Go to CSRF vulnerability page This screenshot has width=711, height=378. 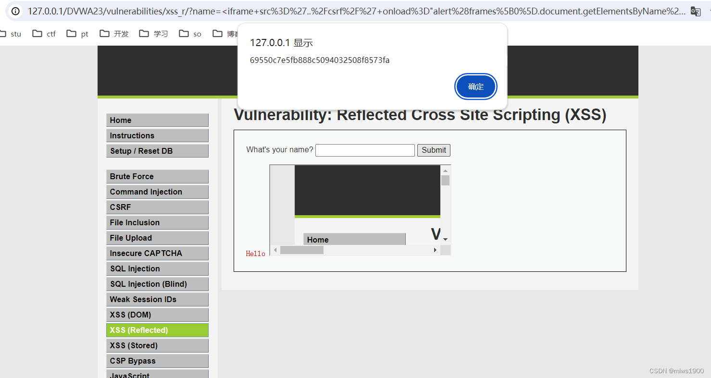coord(157,207)
